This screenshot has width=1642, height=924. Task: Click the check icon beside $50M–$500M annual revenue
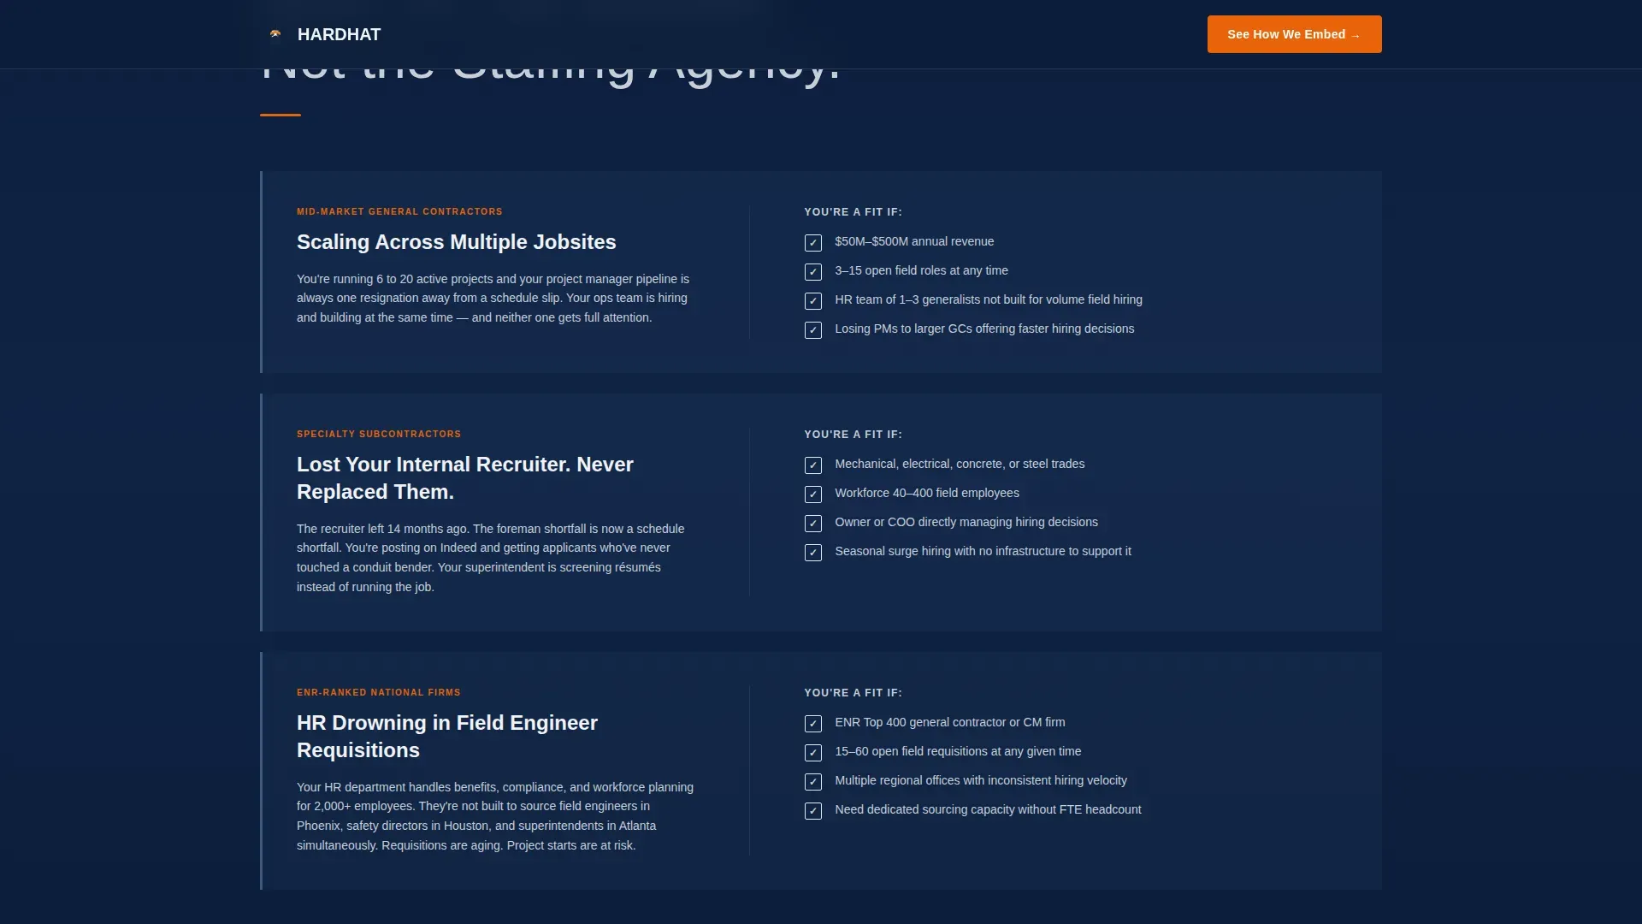[813, 243]
